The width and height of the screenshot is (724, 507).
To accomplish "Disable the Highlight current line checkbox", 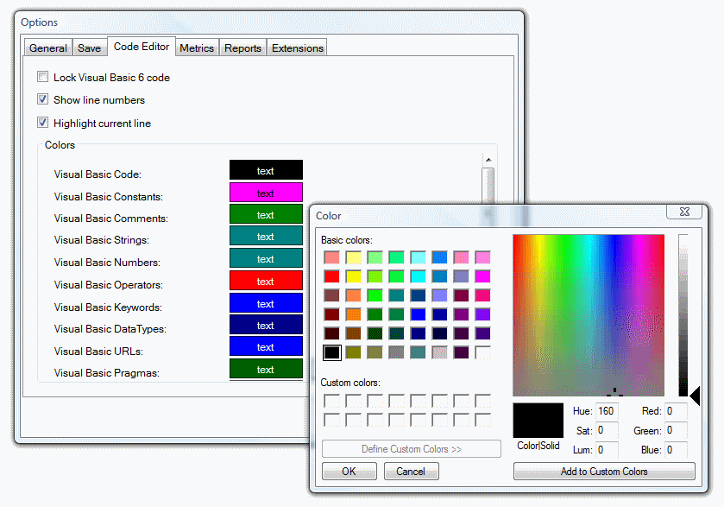I will point(43,123).
